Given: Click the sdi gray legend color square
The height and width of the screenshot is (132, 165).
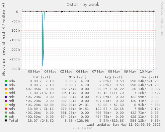Looking at the screenshot, I should 6,113.
